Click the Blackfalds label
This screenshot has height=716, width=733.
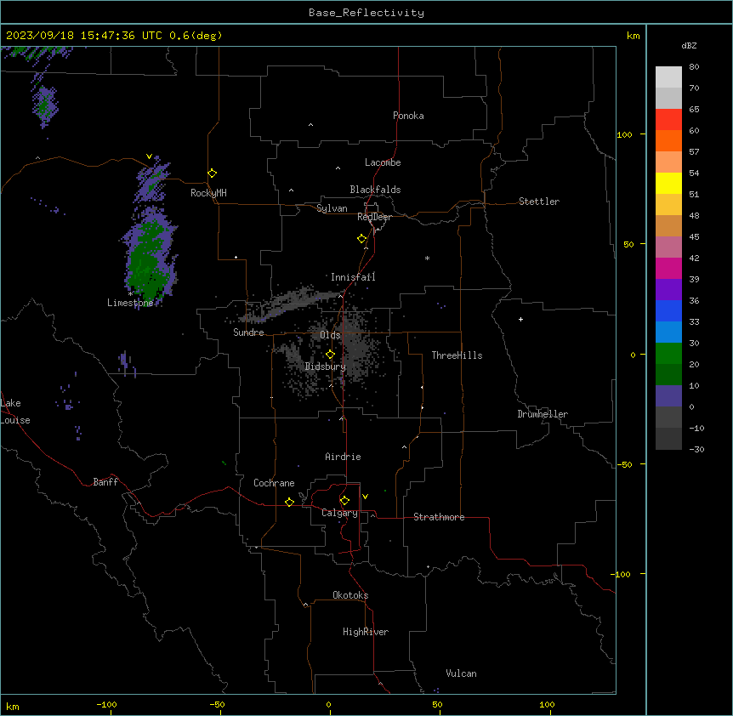coord(375,190)
